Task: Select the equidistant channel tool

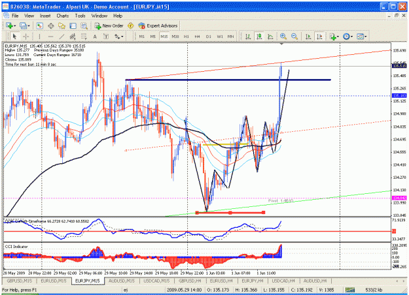Action: point(73,37)
